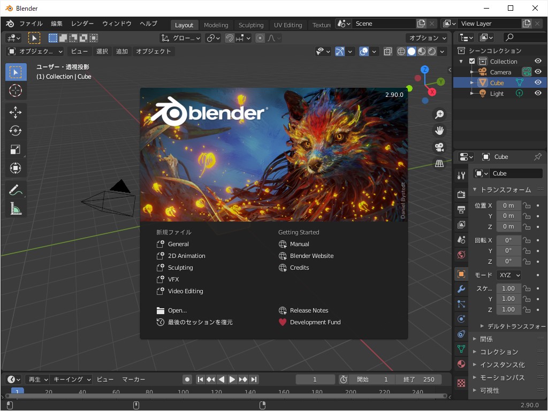Hide the Cube object in the Outliner
The height and width of the screenshot is (411, 548).
538,82
